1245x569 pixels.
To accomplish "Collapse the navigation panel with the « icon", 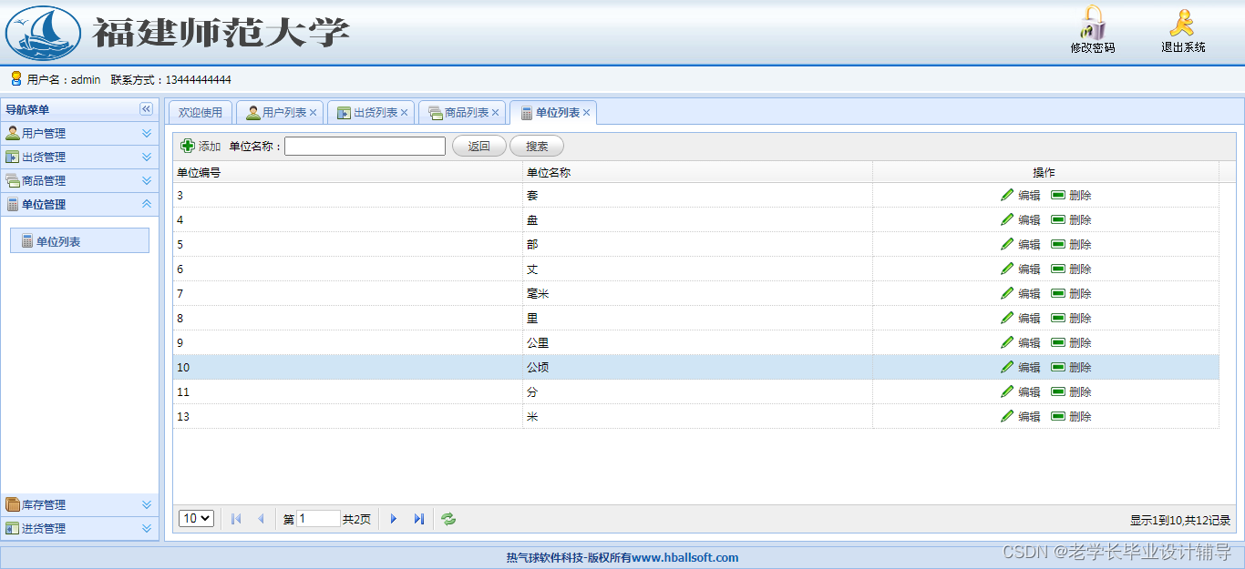I will click(x=146, y=108).
